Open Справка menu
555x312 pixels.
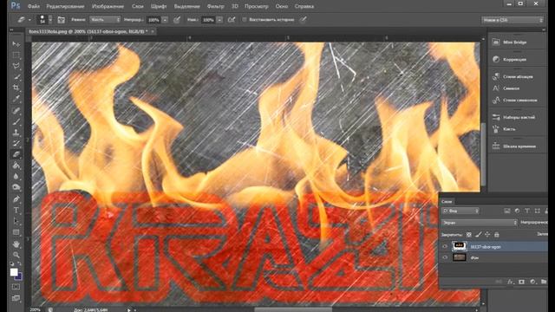304,6
